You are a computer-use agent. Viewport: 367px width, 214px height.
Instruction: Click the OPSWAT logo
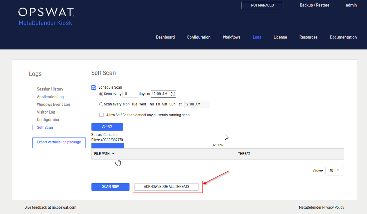(x=46, y=12)
